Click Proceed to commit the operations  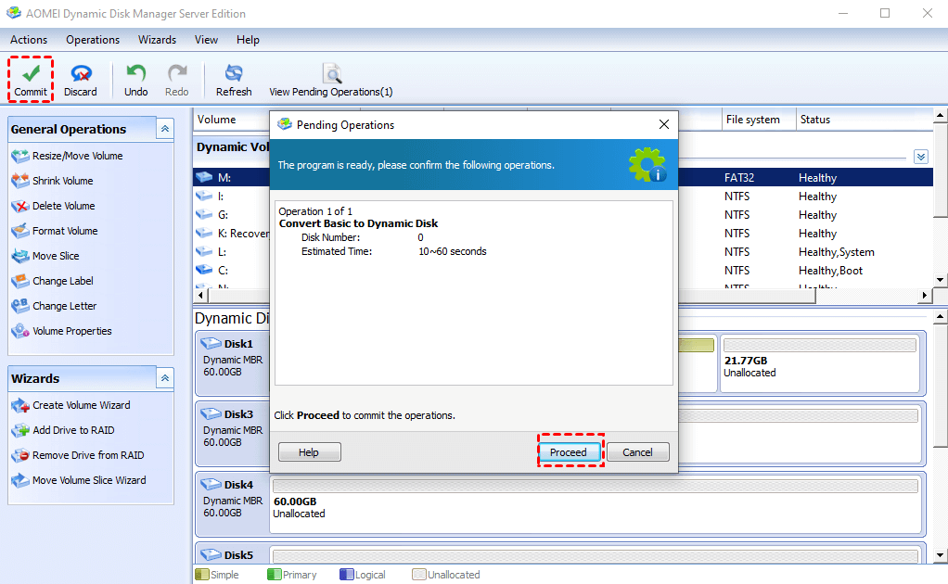pos(569,452)
